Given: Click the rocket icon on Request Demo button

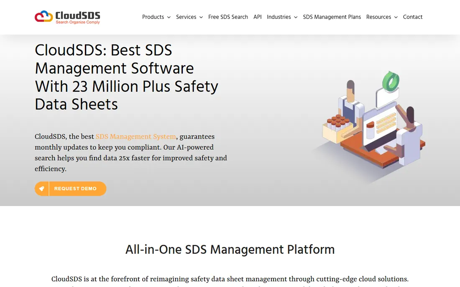Looking at the screenshot, I should (42, 189).
